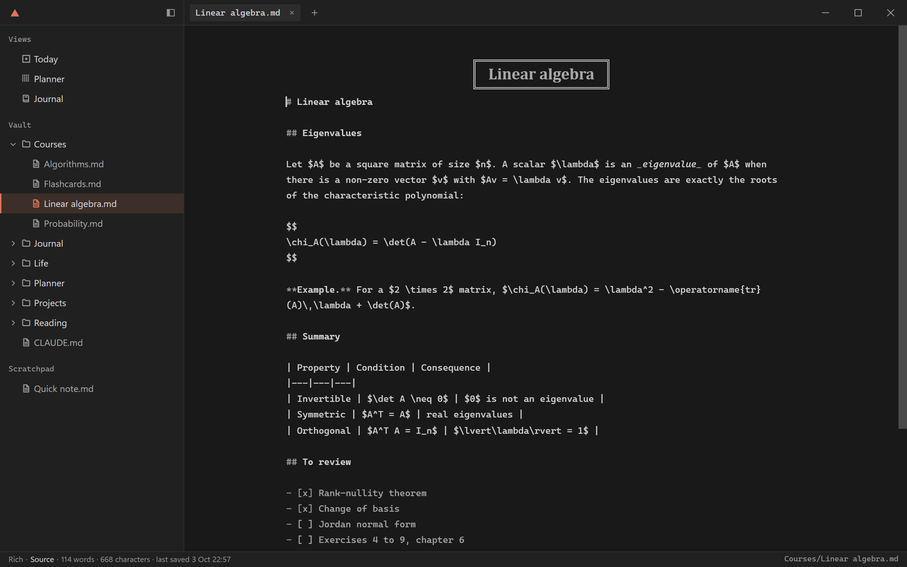Click the editor vertical scrollbar
This screenshot has width=907, height=567.
click(x=902, y=227)
